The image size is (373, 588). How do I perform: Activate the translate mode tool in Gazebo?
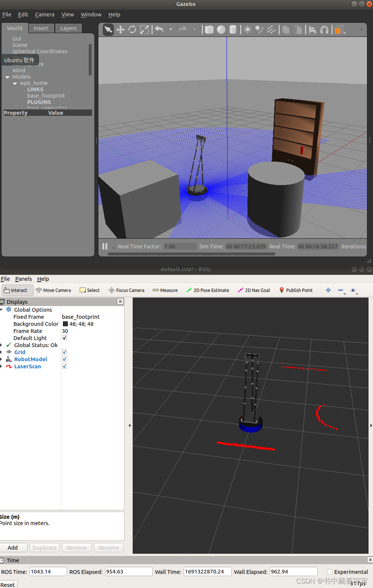120,29
